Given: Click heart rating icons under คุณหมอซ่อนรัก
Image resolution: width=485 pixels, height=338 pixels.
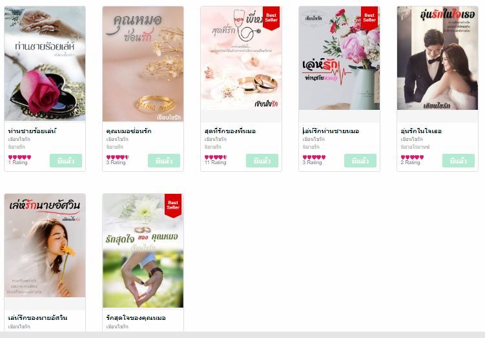Looking at the screenshot, I should click(x=118, y=157).
